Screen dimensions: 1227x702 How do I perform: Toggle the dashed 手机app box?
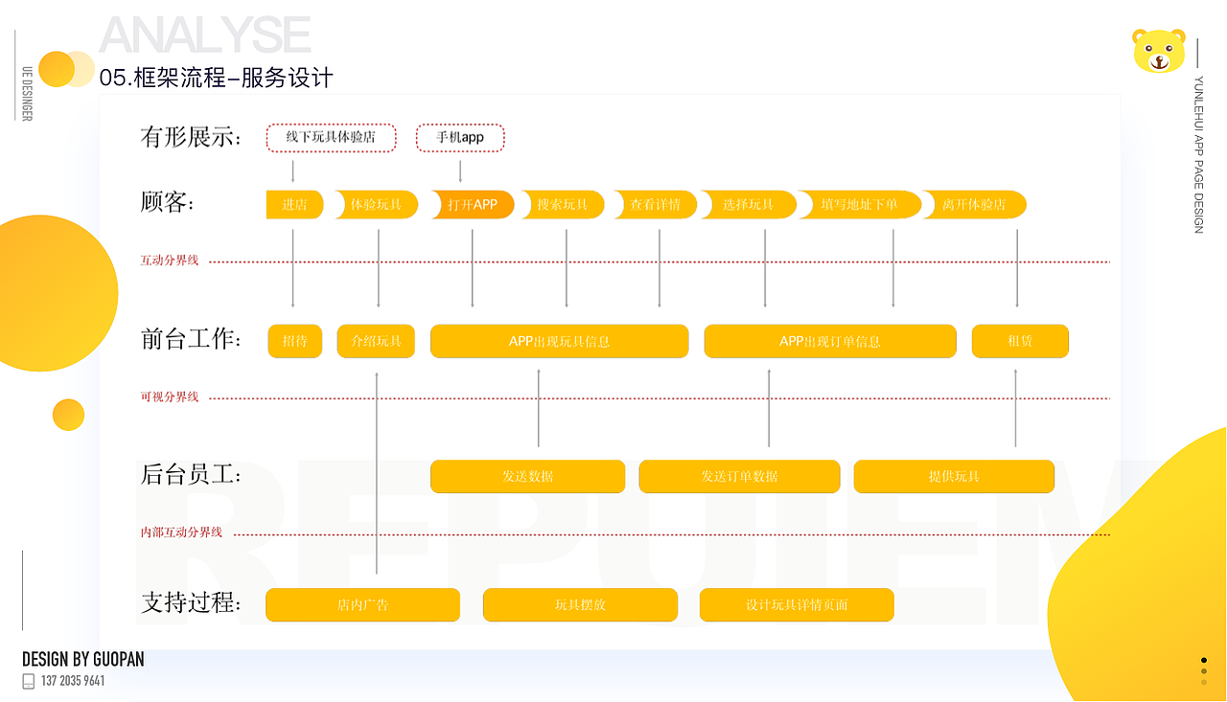click(460, 137)
